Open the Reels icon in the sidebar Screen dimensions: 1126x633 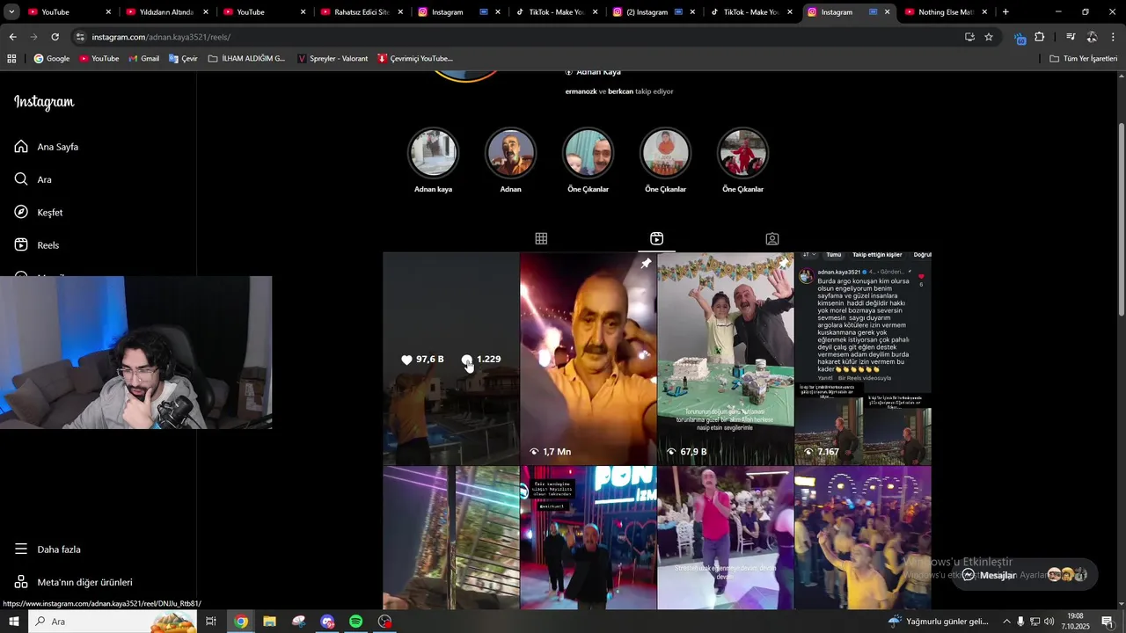pyautogui.click(x=21, y=244)
